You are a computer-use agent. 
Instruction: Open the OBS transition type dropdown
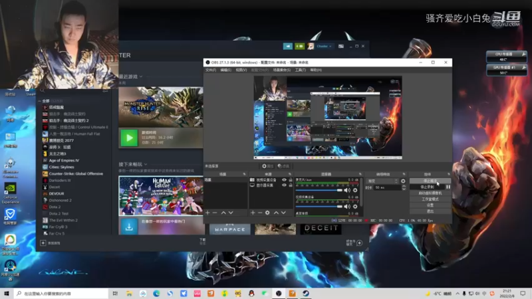[x=382, y=181]
